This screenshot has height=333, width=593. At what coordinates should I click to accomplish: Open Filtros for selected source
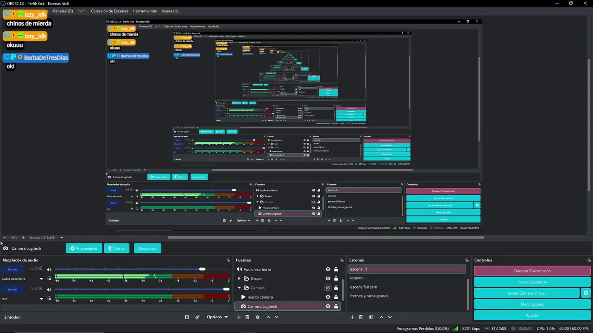[x=117, y=248]
